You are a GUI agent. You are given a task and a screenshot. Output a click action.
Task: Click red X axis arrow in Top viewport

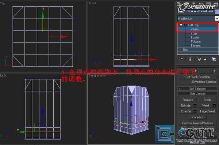[64, 37]
